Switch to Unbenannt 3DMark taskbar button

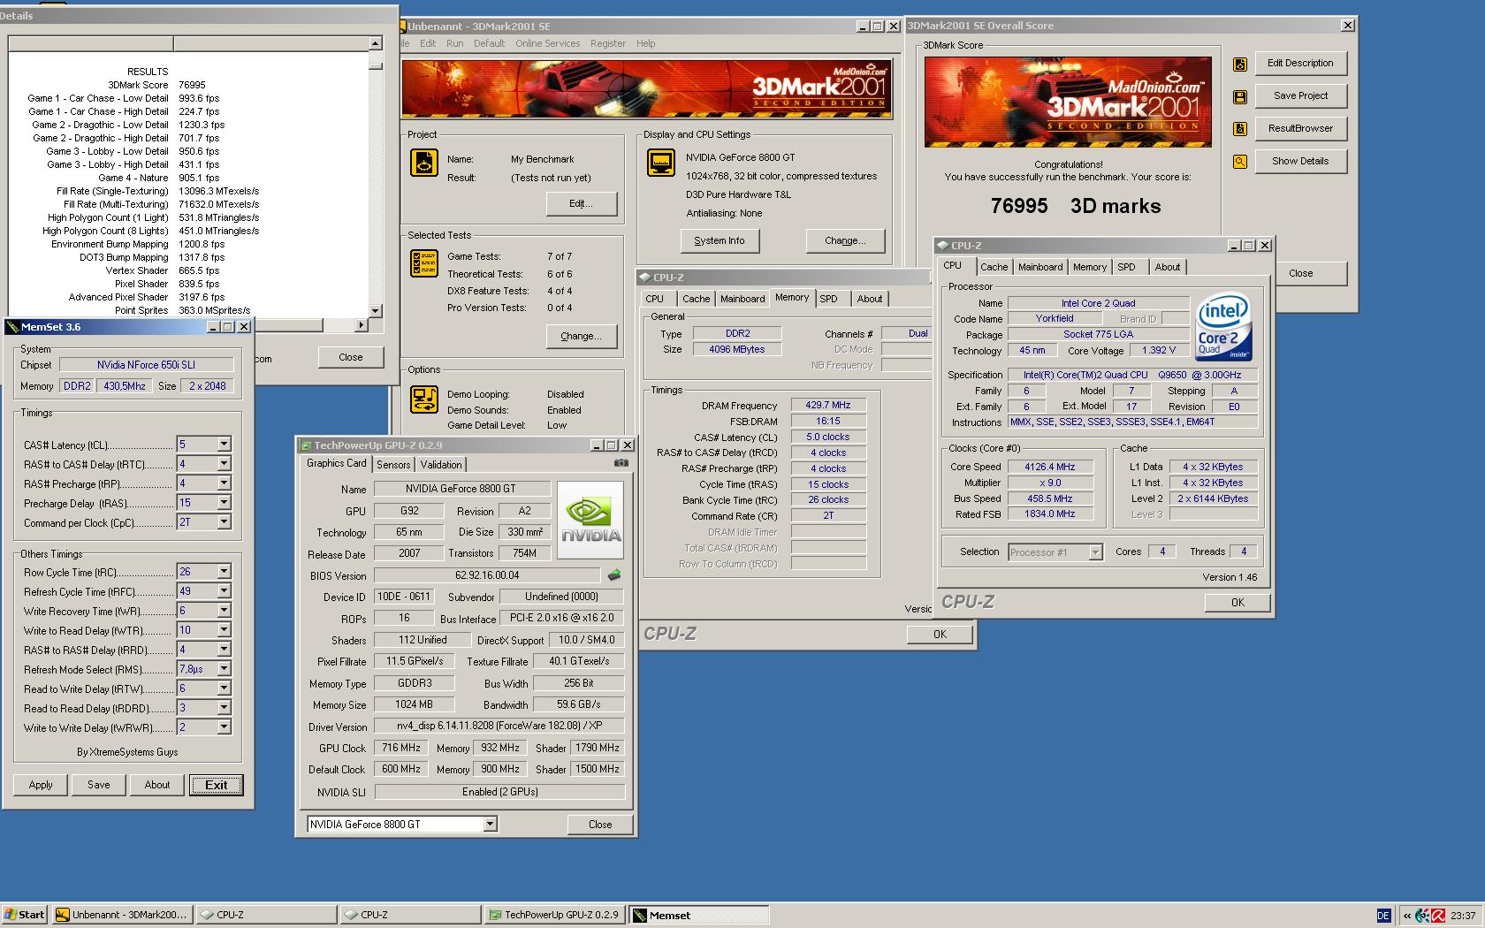[121, 915]
